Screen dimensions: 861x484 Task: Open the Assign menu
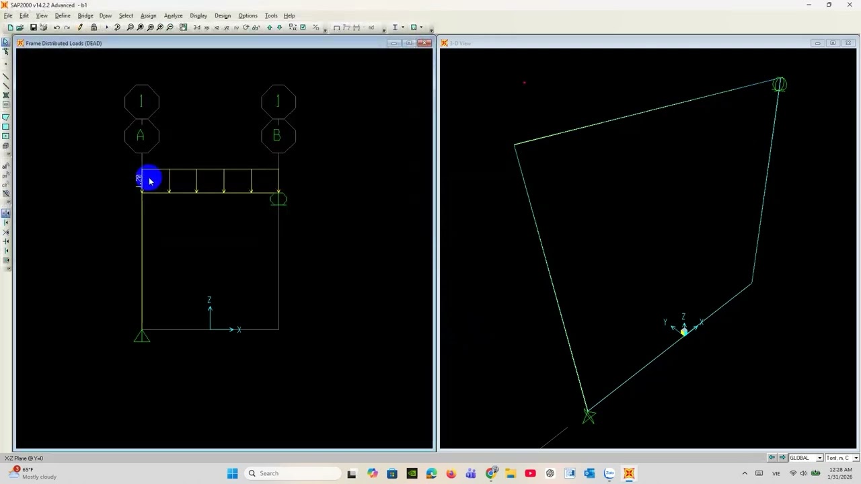pyautogui.click(x=148, y=15)
